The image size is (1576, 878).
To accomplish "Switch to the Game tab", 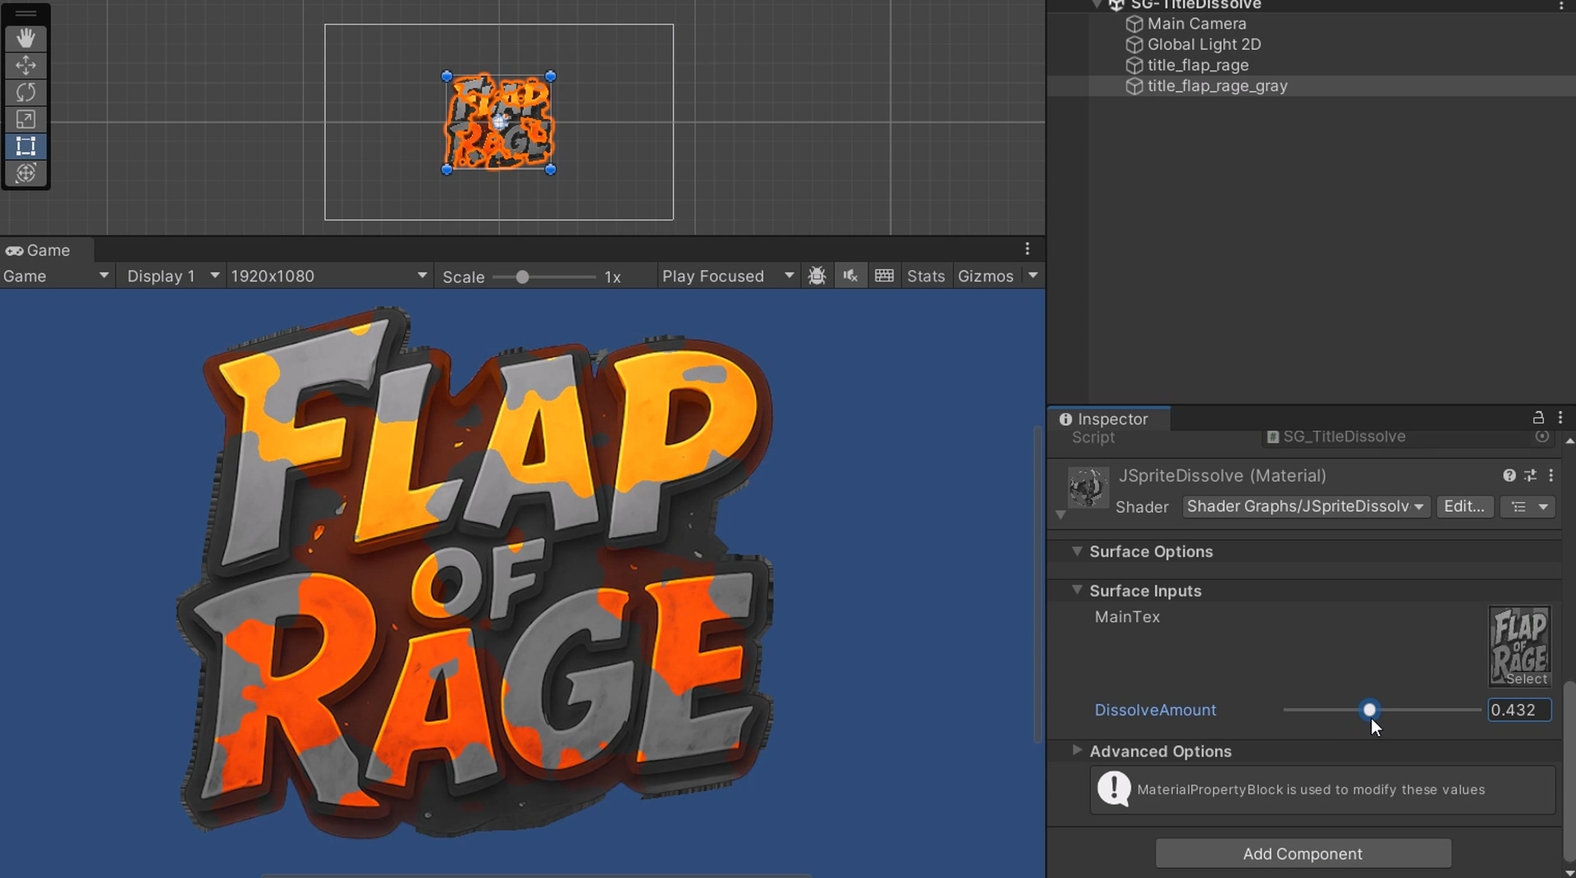I will 39,250.
